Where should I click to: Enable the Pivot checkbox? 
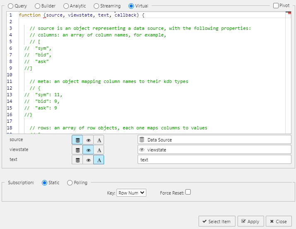(276, 6)
